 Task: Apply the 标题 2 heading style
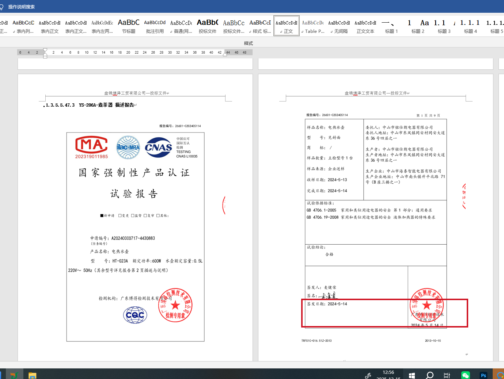click(x=418, y=26)
